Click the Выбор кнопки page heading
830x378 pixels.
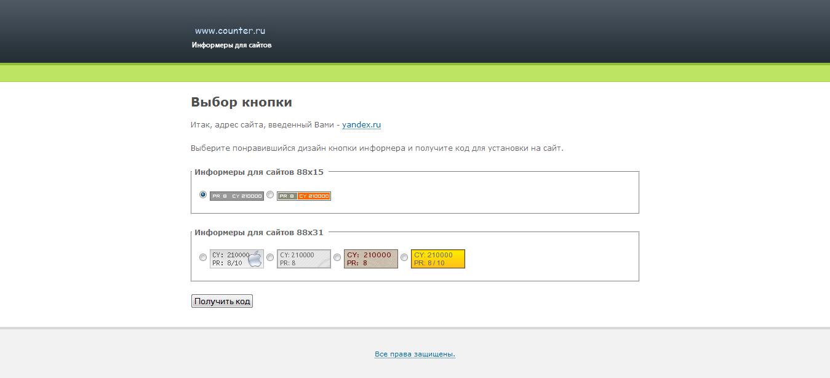[241, 102]
